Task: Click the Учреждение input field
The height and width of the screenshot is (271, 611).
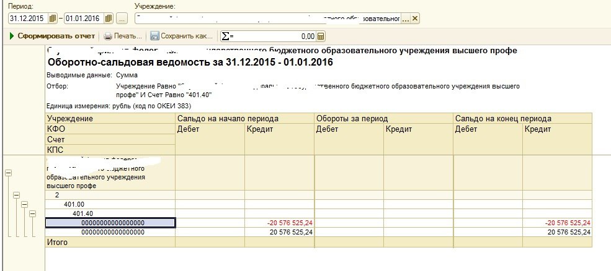Action: (267, 19)
